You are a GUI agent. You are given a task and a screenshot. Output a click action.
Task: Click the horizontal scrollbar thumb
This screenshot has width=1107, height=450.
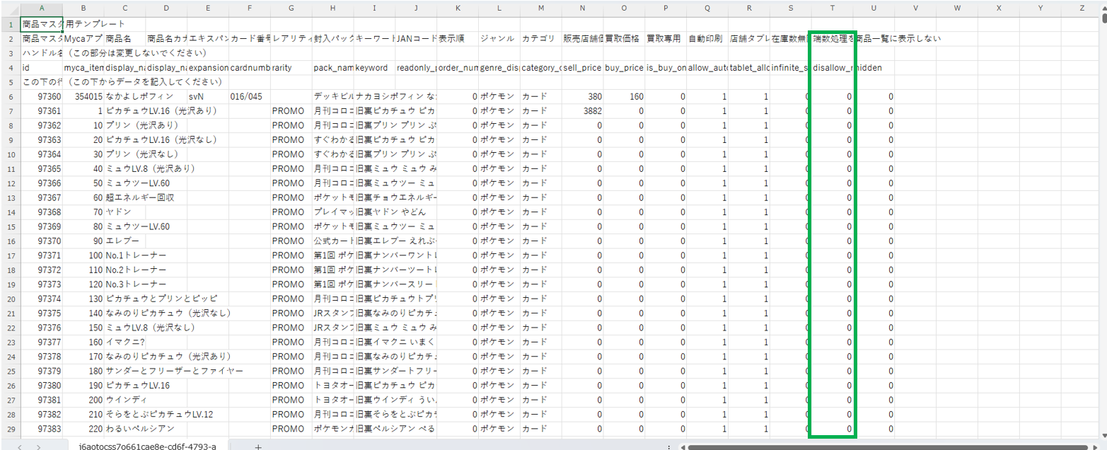click(884, 446)
